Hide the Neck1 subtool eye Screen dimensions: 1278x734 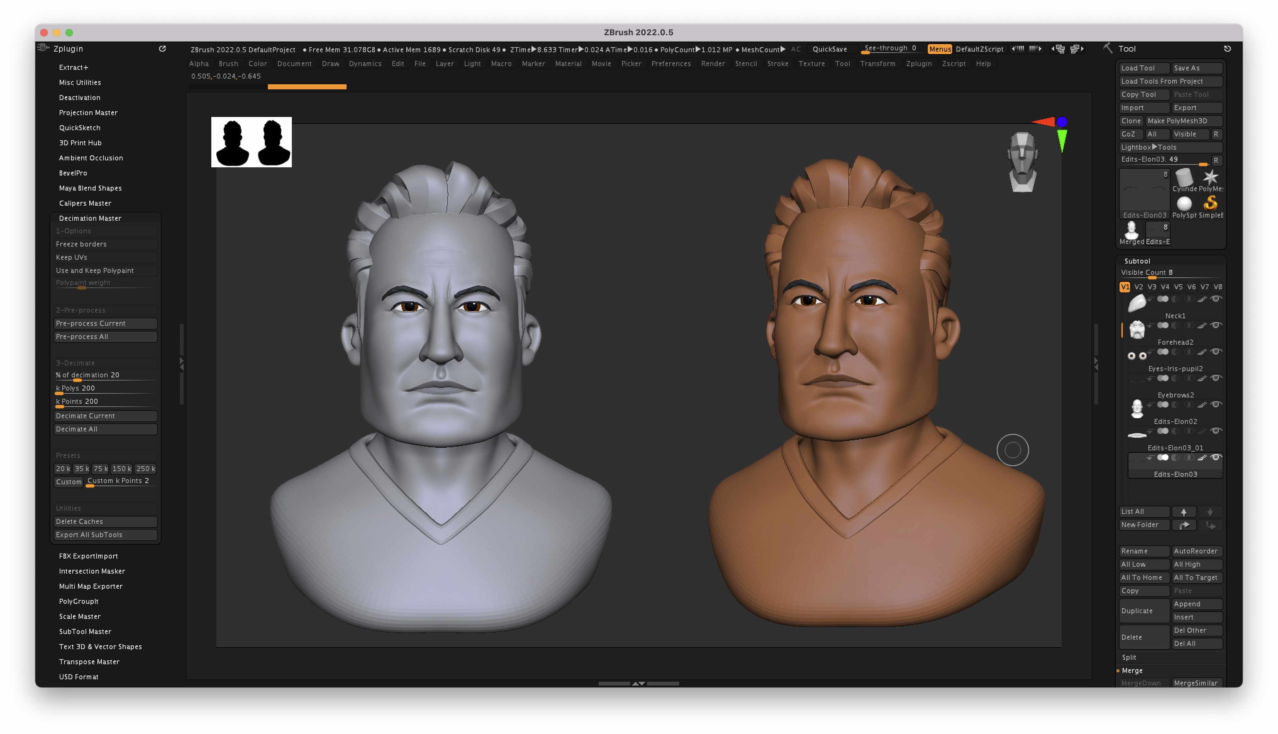coord(1215,299)
